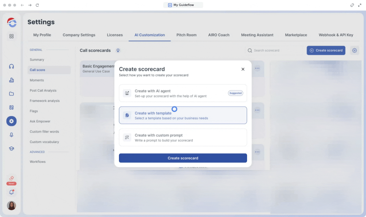This screenshot has height=217, width=366.
Task: Click the headphones icon in left sidebar
Action: tap(11, 66)
